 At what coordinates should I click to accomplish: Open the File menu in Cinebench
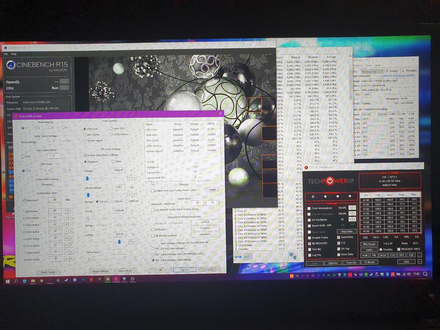pyautogui.click(x=6, y=54)
